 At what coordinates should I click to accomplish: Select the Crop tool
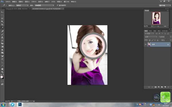point(2,25)
